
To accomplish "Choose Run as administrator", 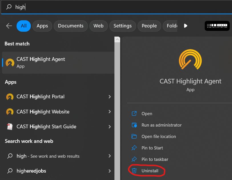I will coord(162,125).
